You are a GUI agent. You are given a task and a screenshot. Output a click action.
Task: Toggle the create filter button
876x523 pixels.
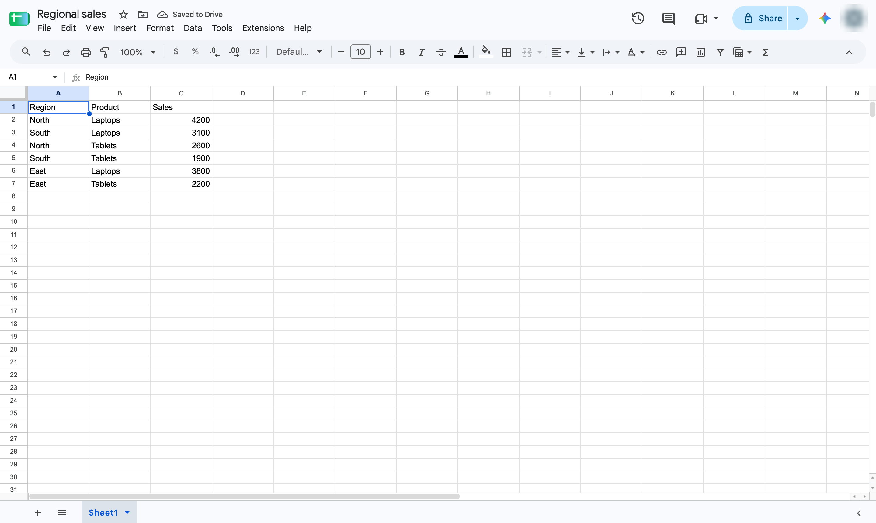[720, 52]
